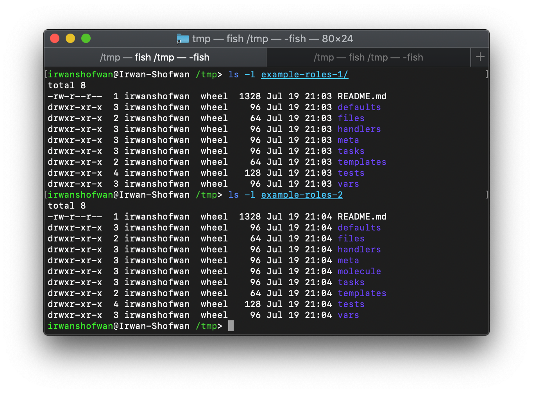The width and height of the screenshot is (533, 393).
Task: Click the handlers directory name
Action: point(359,129)
